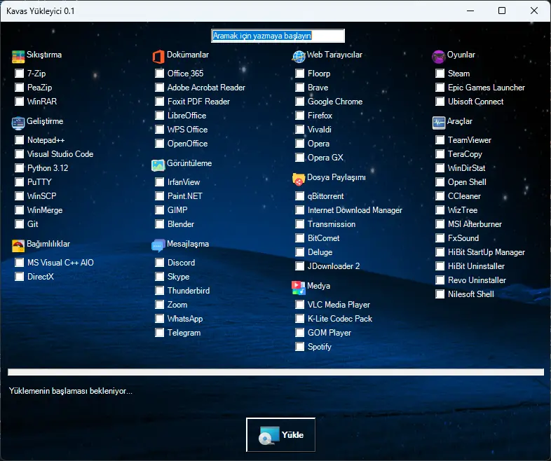Tick the Ubisoft Connect checkbox
This screenshot has width=551, height=461.
[440, 102]
